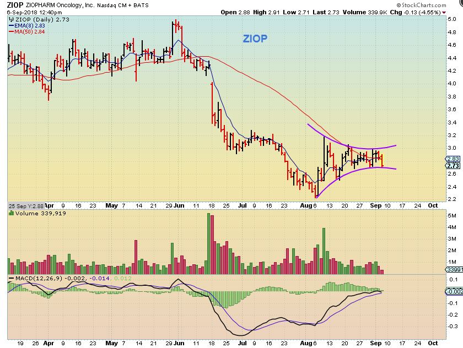This screenshot has width=463, height=348.
Task: Click the Open 2.88 value
Action: tap(235, 12)
